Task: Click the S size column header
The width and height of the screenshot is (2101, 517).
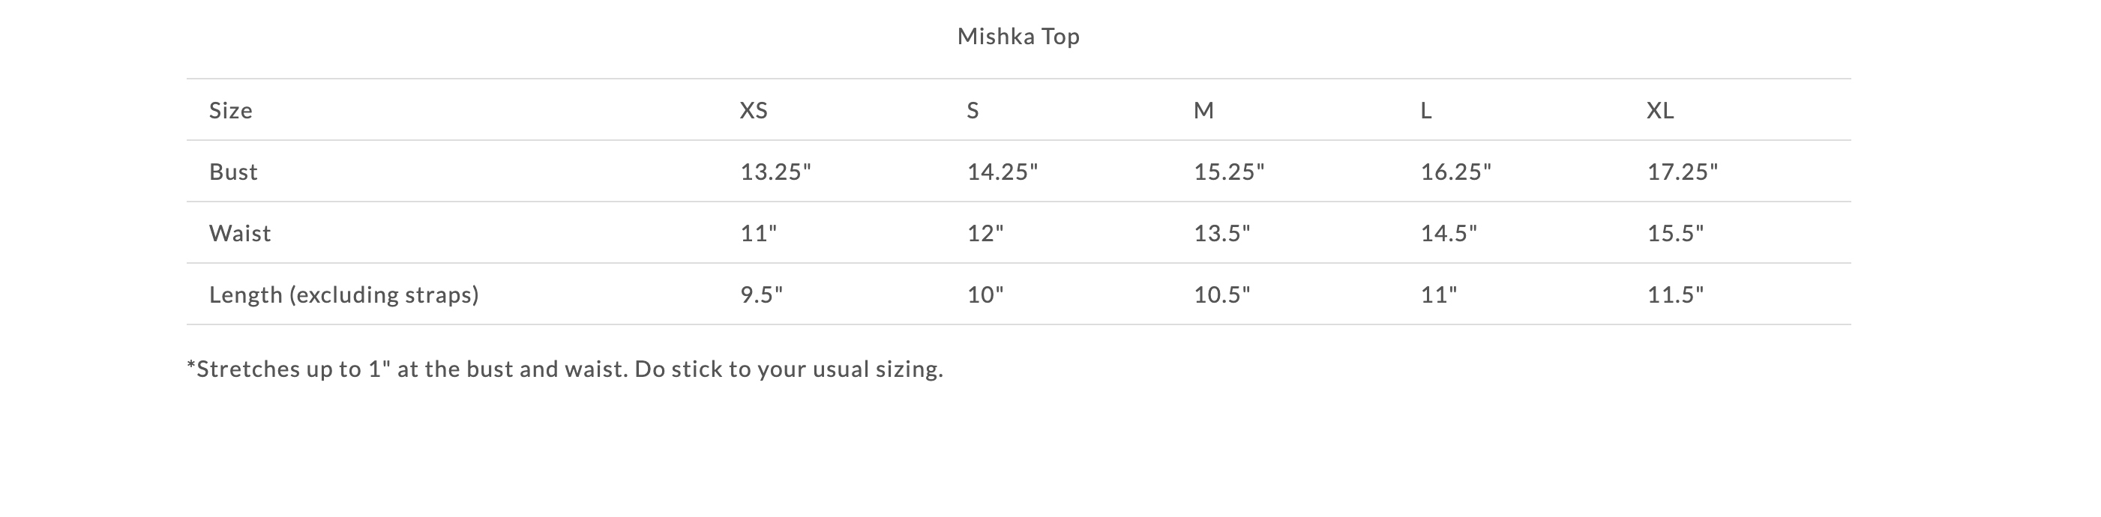Action: pos(973,110)
